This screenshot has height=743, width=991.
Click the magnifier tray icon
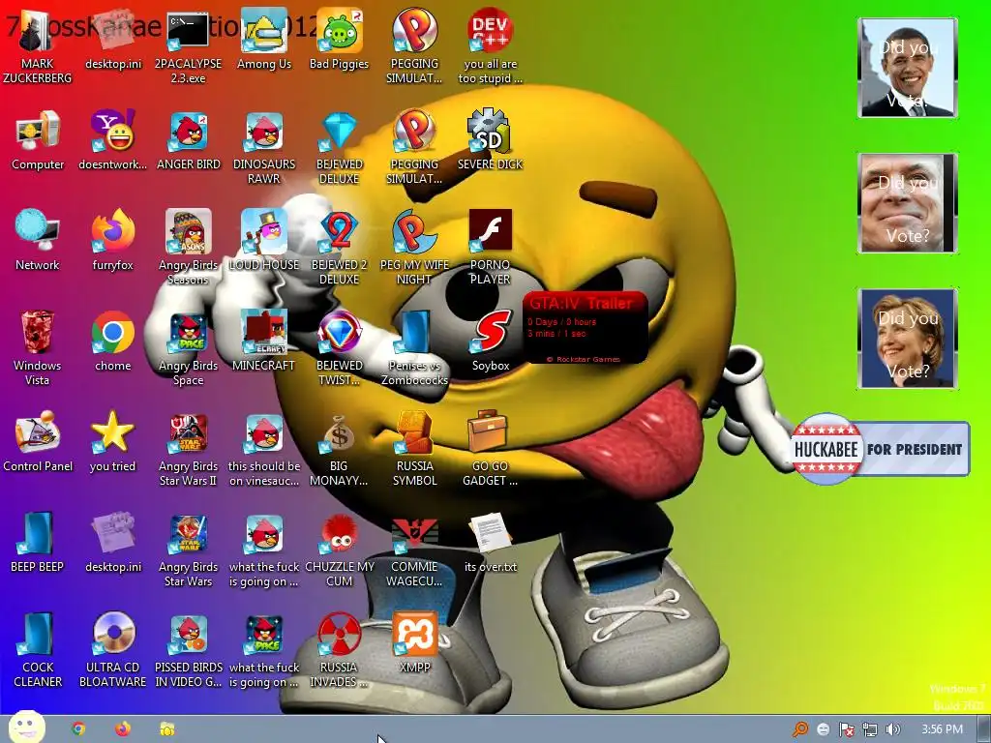(800, 729)
